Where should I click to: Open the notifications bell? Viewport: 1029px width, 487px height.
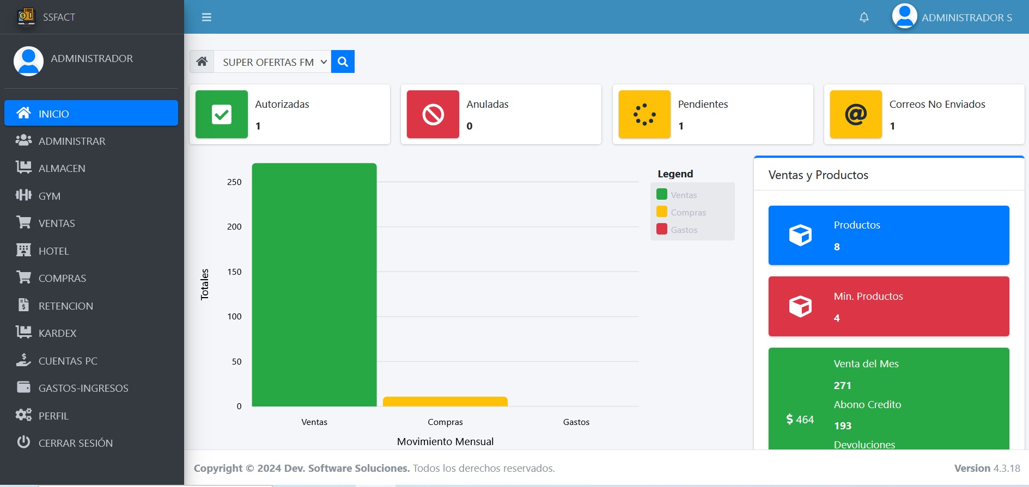coord(864,17)
